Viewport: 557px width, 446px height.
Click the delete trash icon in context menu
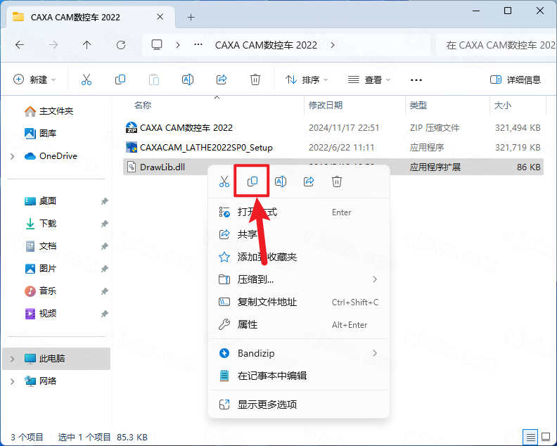click(x=337, y=181)
